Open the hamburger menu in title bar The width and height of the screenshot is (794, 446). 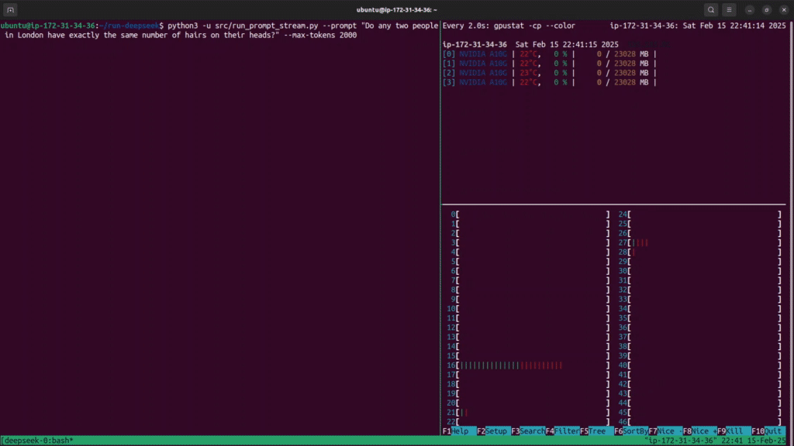(729, 9)
